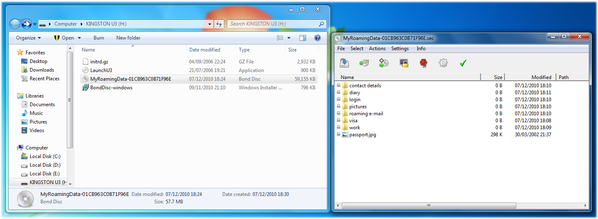Select the roaming e-mail folder row
Screen dimensions: 598x219
click(x=462, y=114)
